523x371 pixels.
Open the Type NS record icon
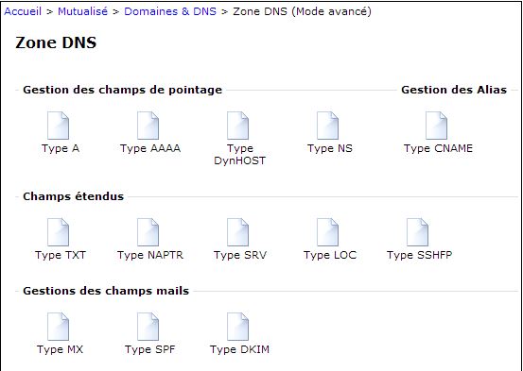[327, 126]
